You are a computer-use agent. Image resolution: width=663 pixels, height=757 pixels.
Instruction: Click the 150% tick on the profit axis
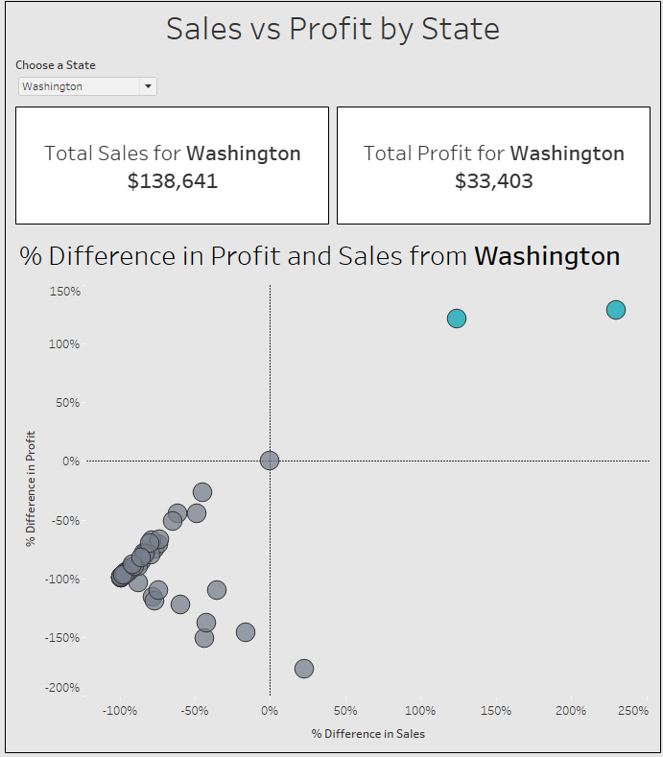(x=65, y=291)
